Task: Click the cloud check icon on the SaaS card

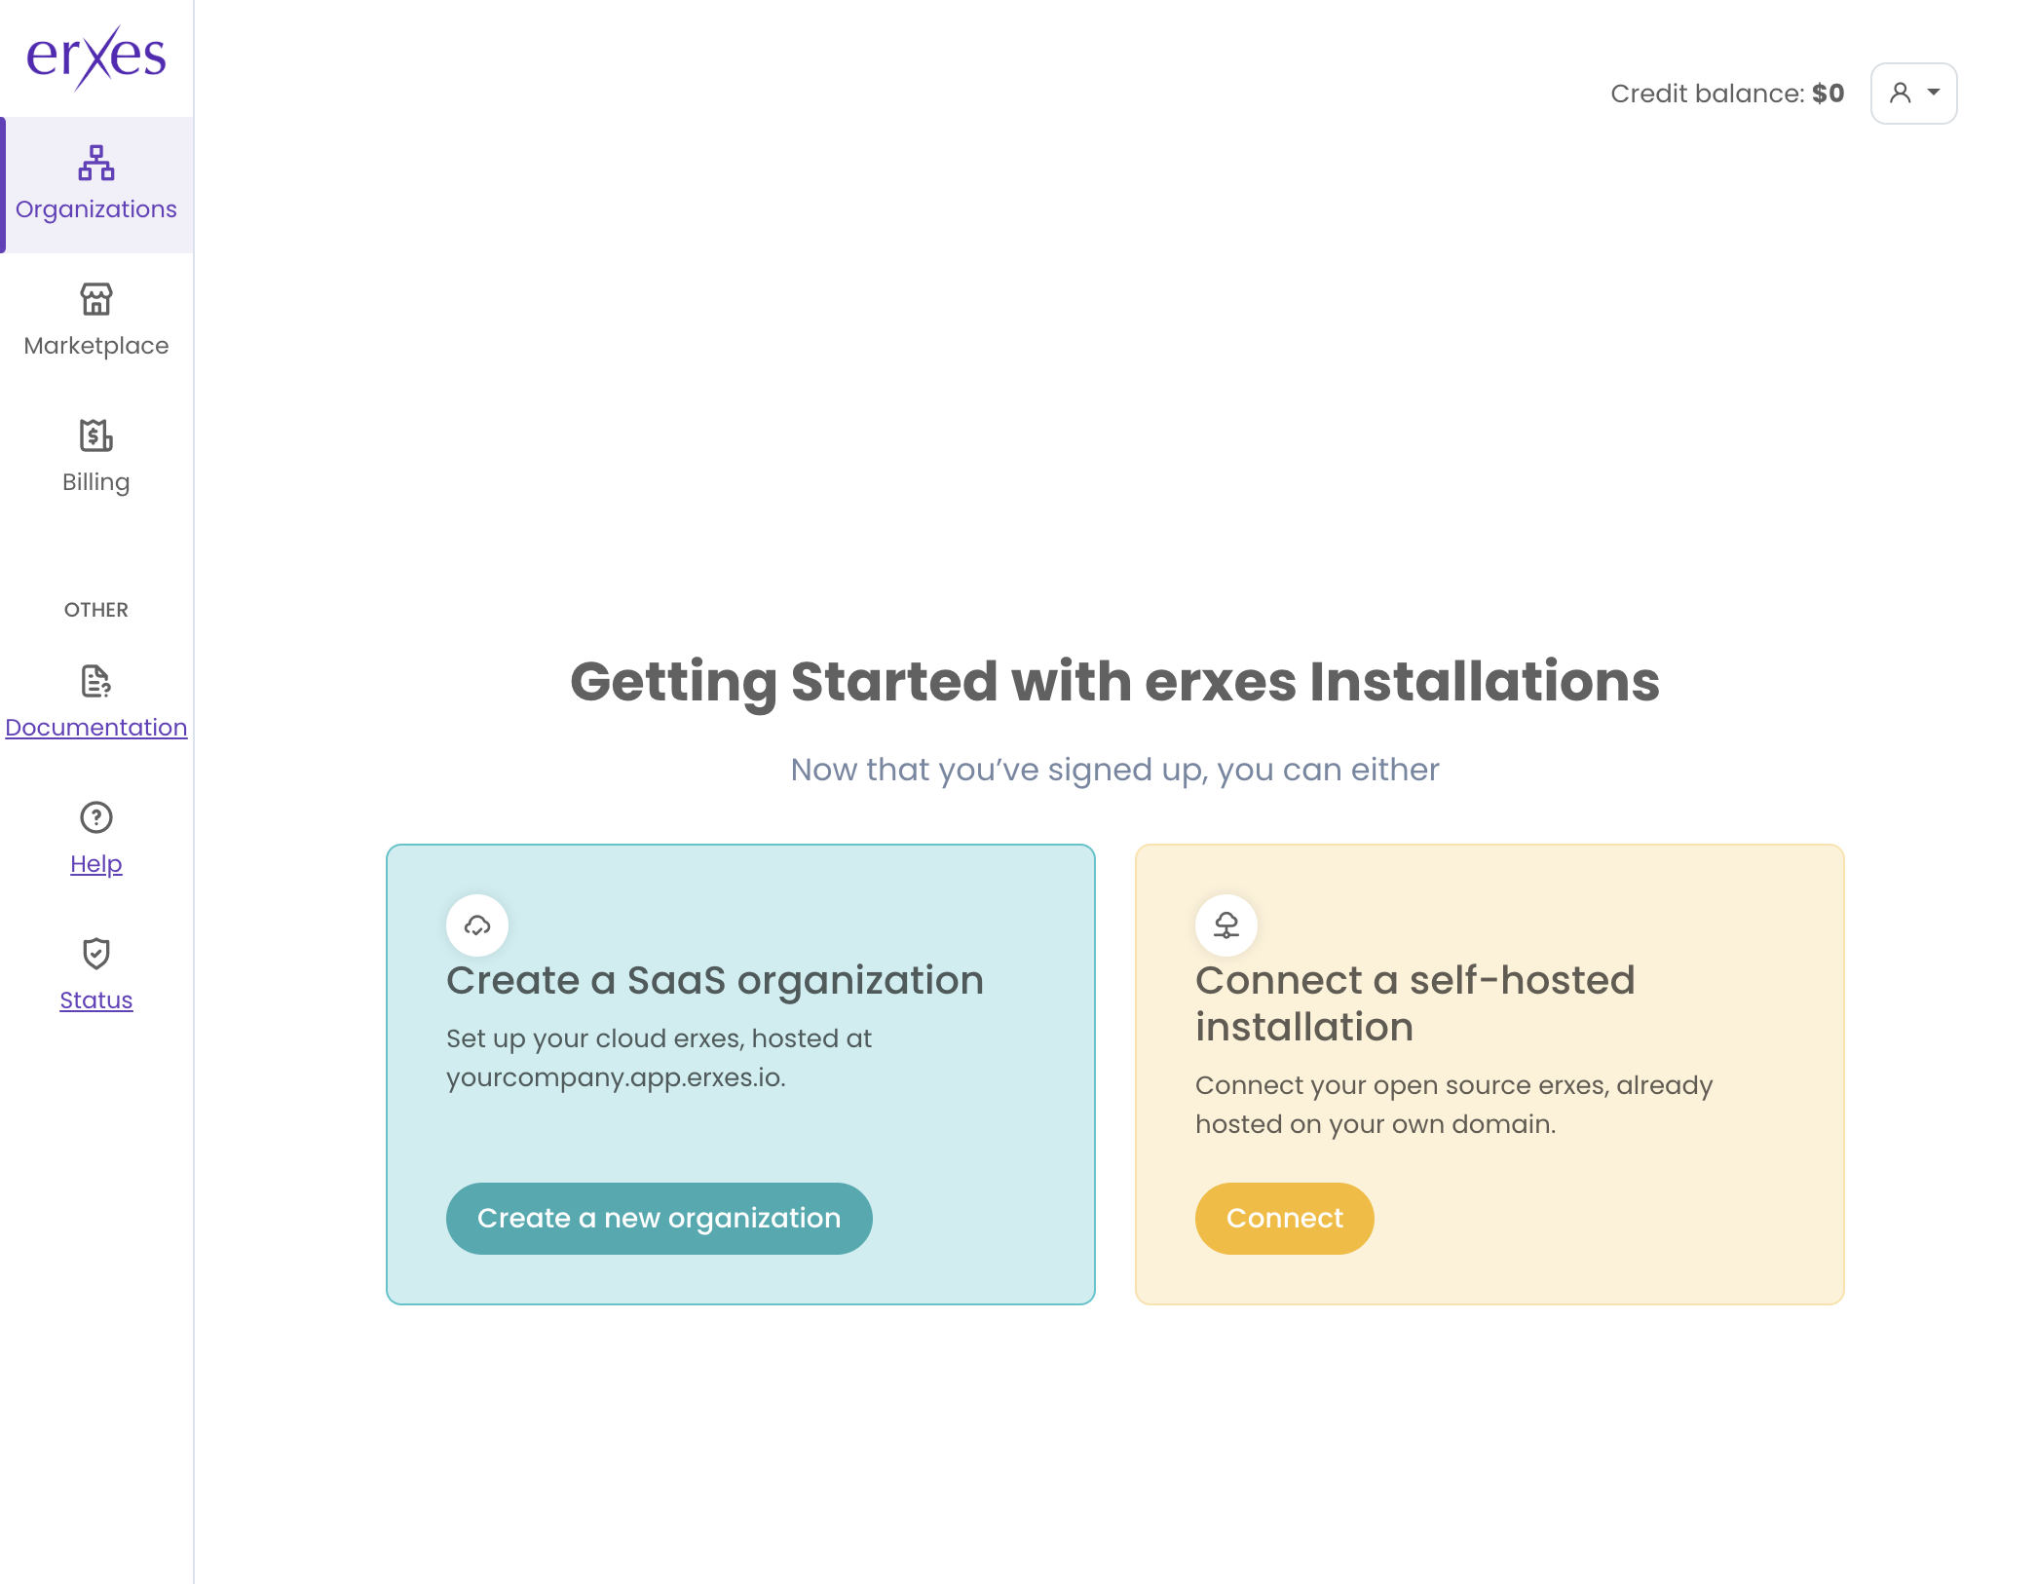Action: (x=477, y=925)
